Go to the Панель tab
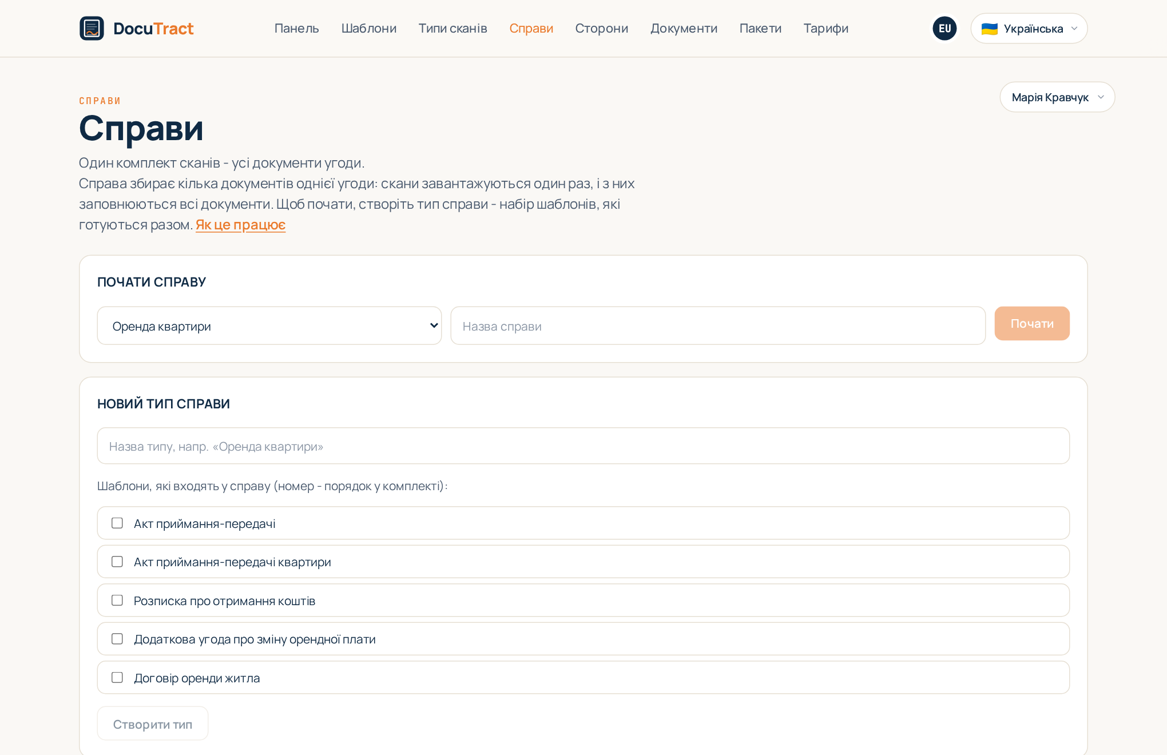 click(x=296, y=28)
